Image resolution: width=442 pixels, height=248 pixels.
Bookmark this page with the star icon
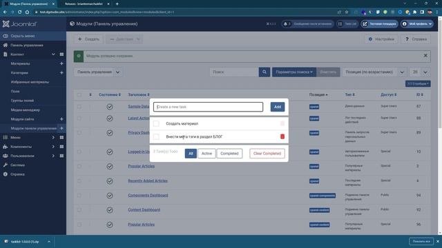[x=347, y=12]
